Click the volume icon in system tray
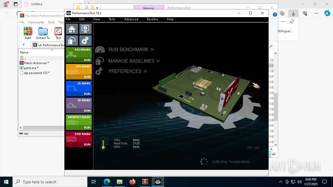The image size is (333, 187). 299,182
